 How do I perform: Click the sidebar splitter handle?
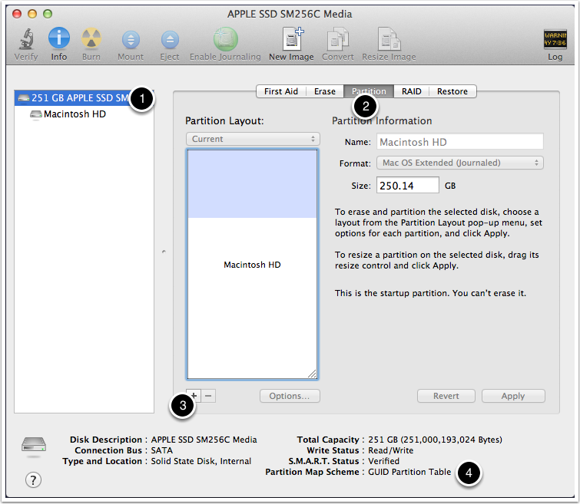click(164, 252)
